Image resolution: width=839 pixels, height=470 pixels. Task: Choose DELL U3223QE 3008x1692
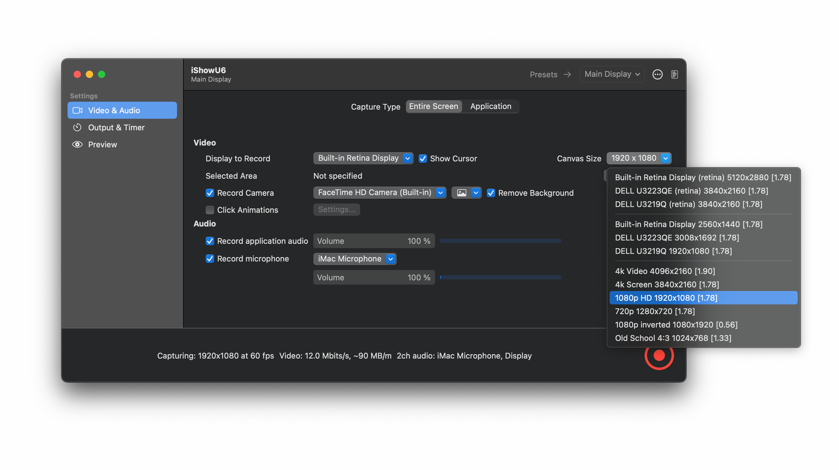[x=703, y=238]
